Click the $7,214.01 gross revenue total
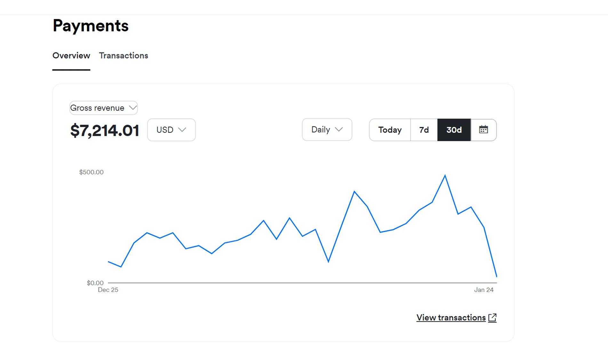 (105, 130)
